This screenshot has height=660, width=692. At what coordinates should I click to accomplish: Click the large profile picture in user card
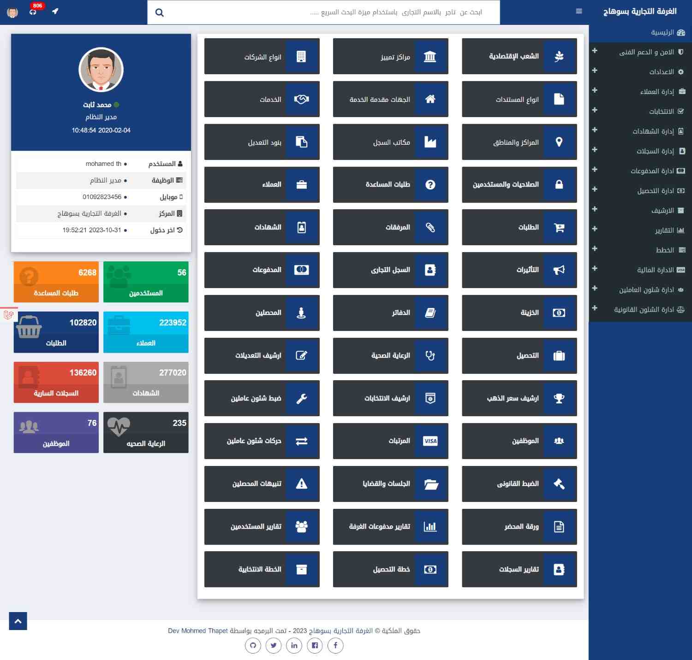[x=101, y=70]
